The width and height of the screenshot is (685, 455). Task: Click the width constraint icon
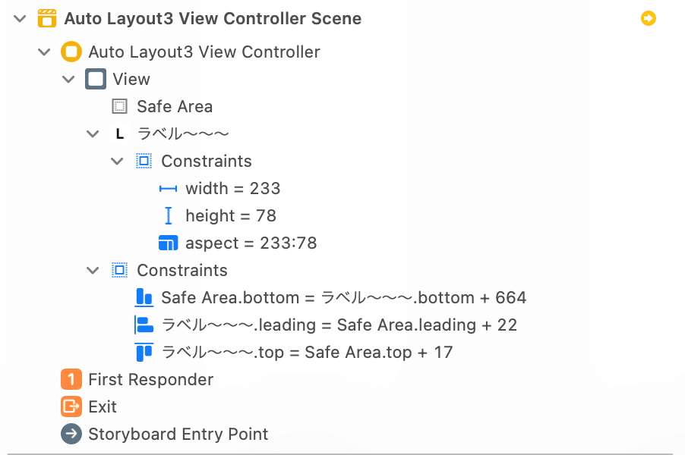[x=168, y=189]
